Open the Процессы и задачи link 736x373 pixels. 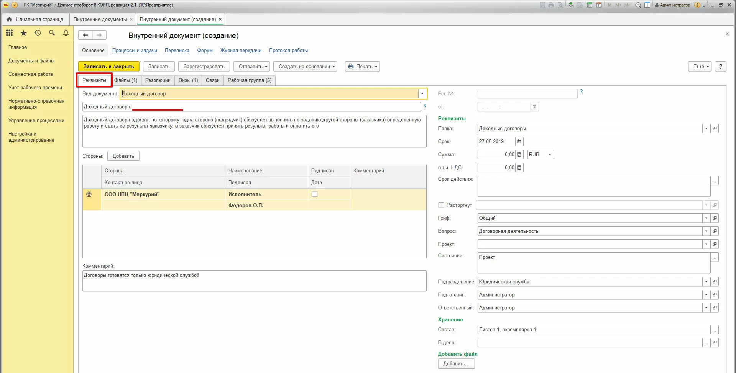135,51
